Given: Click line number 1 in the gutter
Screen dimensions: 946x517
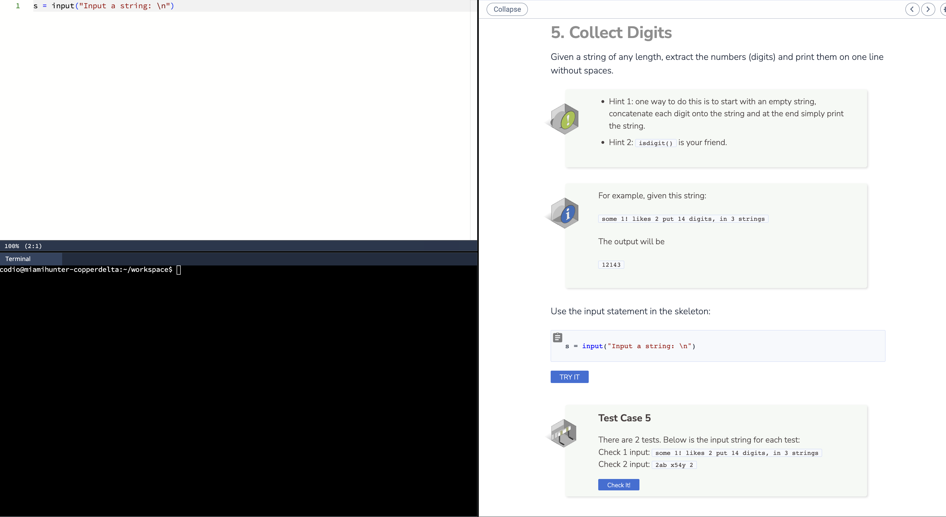Looking at the screenshot, I should 18,6.
